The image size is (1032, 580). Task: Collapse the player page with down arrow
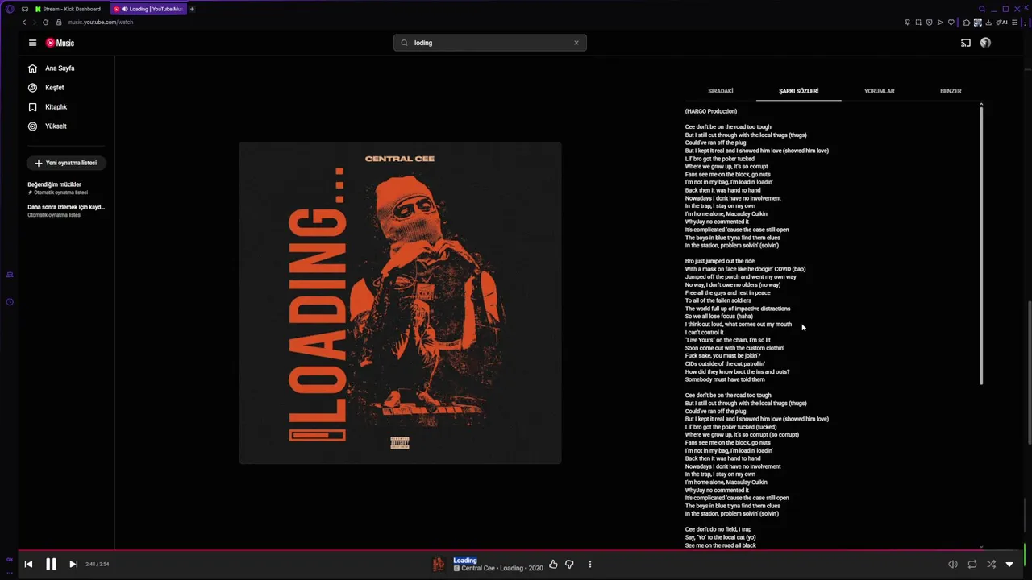coord(1009,565)
